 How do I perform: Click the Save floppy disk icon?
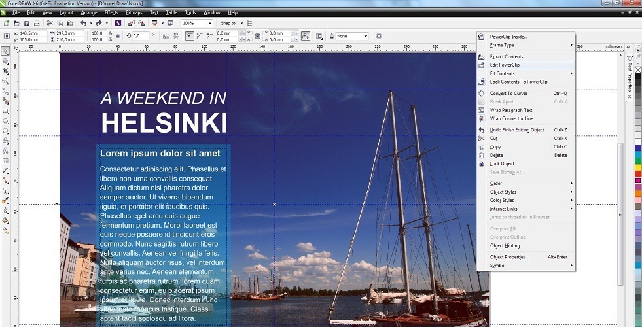click(x=27, y=24)
